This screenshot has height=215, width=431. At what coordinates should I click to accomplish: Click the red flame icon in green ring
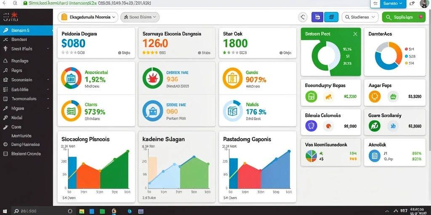tap(153, 78)
